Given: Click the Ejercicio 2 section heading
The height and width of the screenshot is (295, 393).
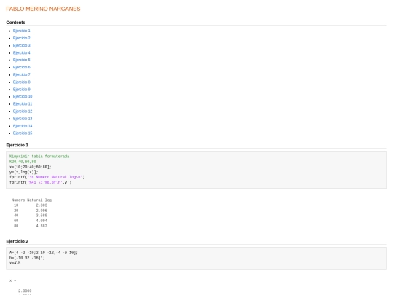Looking at the screenshot, I should [x=17, y=241].
